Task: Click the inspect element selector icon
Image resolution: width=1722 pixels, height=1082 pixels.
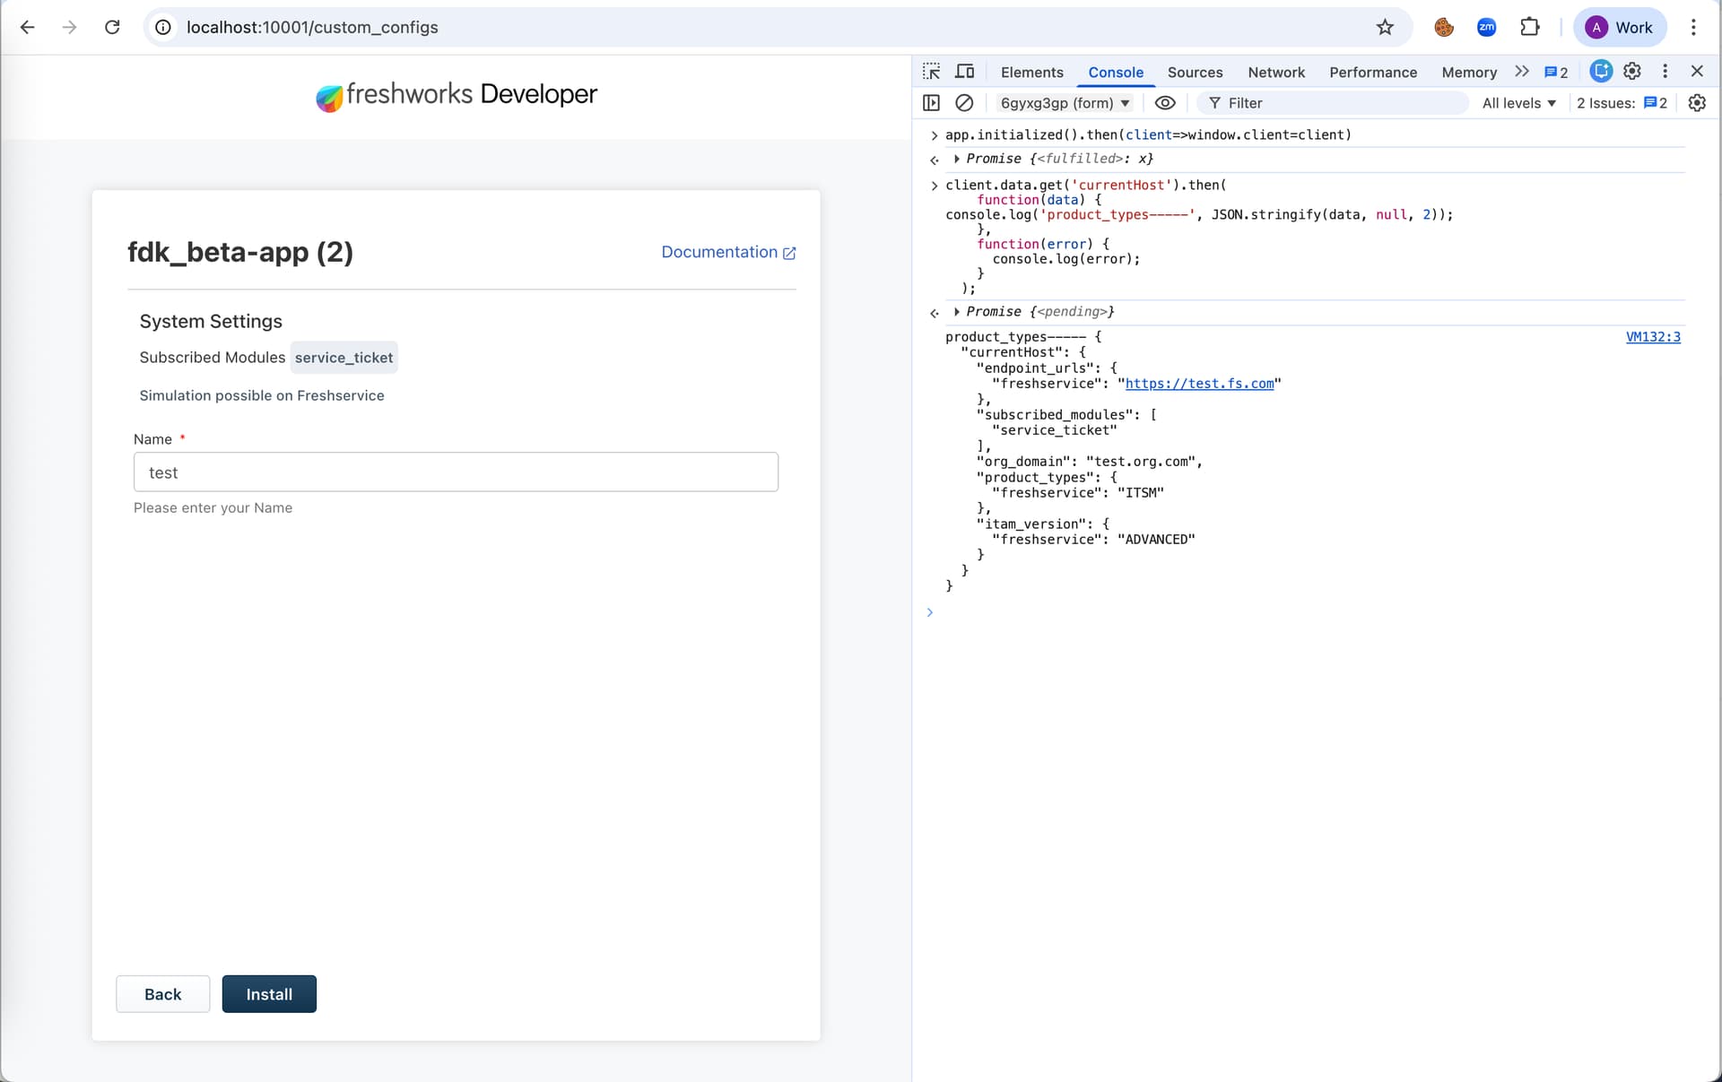Action: tap(931, 72)
